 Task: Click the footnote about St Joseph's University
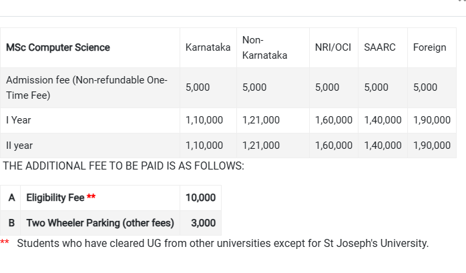214,243
